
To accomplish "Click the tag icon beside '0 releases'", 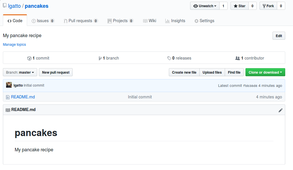I will pyautogui.click(x=169, y=58).
